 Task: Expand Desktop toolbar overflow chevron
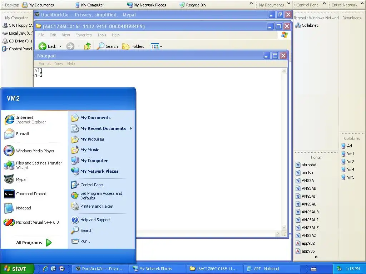click(251, 4)
